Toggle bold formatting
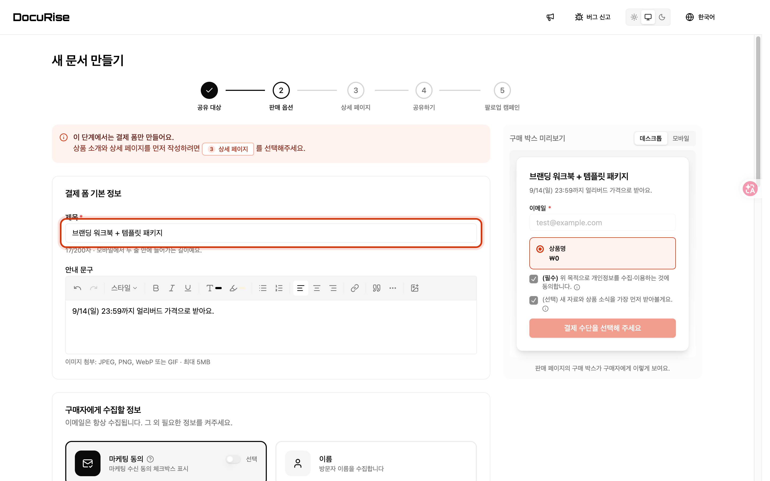 click(x=156, y=288)
